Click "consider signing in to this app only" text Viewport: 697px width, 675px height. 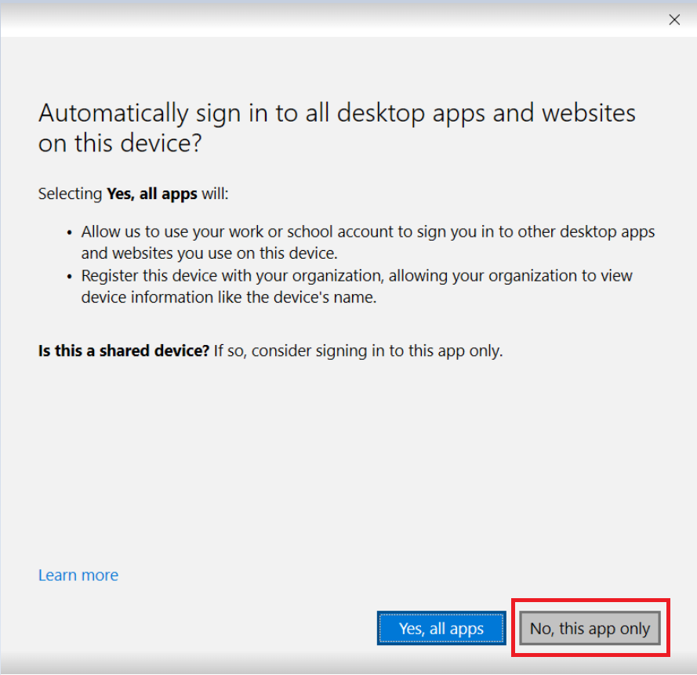tap(380, 350)
